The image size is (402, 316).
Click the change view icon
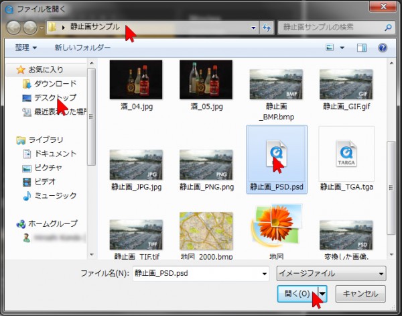pos(330,48)
